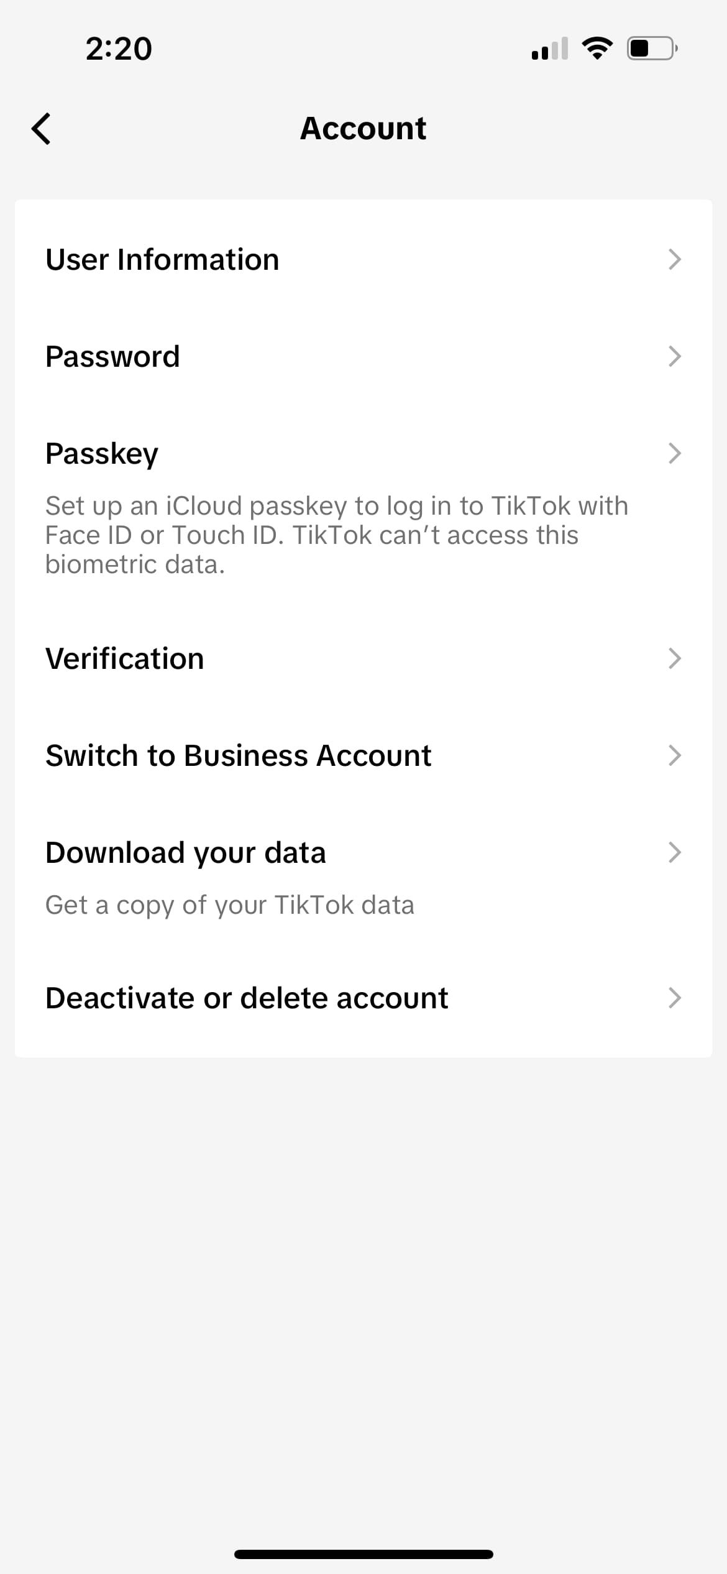Tap the back arrow icon
Screen dimensions: 727x1574
point(42,129)
